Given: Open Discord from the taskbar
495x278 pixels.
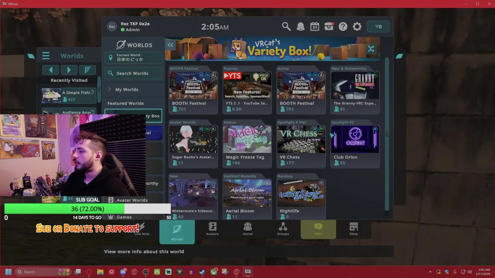Looking at the screenshot, I should tap(123, 272).
